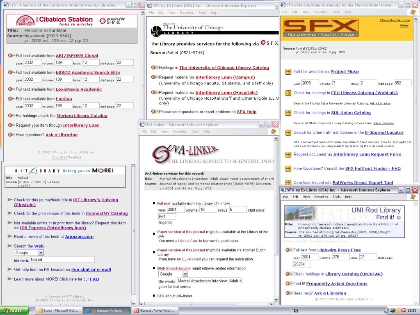Click SFX icon beside Factiva link
The image size is (420, 315).
pyautogui.click(x=11, y=98)
